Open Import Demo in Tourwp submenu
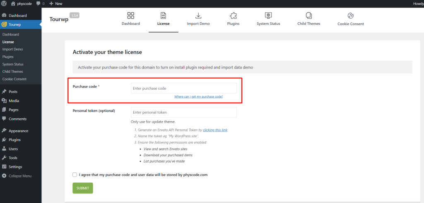Image resolution: width=424 pixels, height=203 pixels. tap(12, 49)
